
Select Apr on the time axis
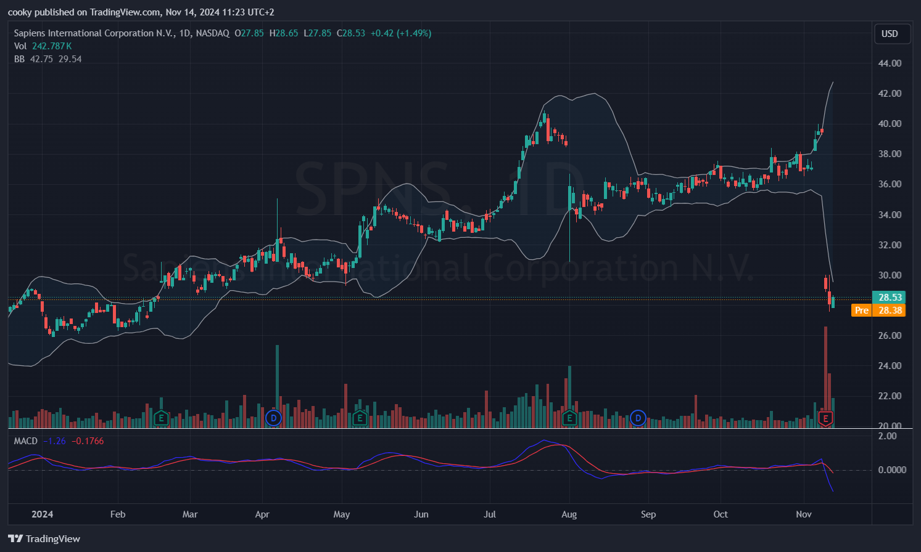[262, 514]
